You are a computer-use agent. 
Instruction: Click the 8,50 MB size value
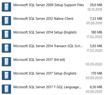(x=96, y=87)
